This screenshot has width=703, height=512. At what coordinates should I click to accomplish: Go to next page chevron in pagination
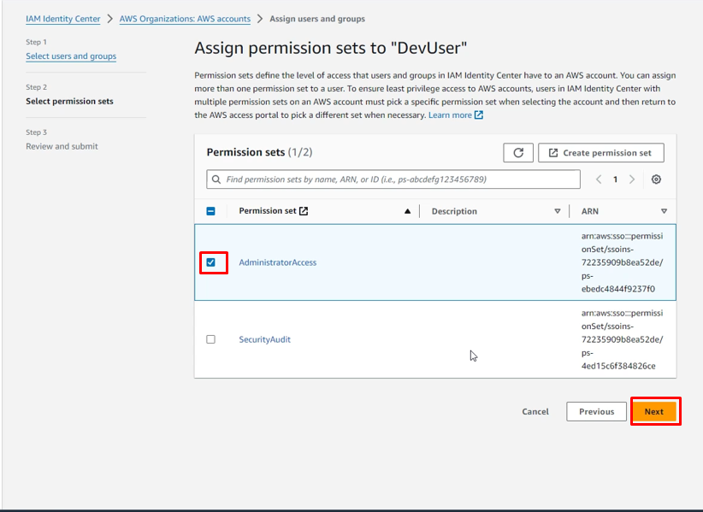(x=632, y=179)
